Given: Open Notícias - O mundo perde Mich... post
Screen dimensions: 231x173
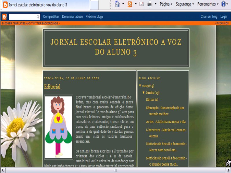Looking at the screenshot, I should pyautogui.click(x=166, y=161).
